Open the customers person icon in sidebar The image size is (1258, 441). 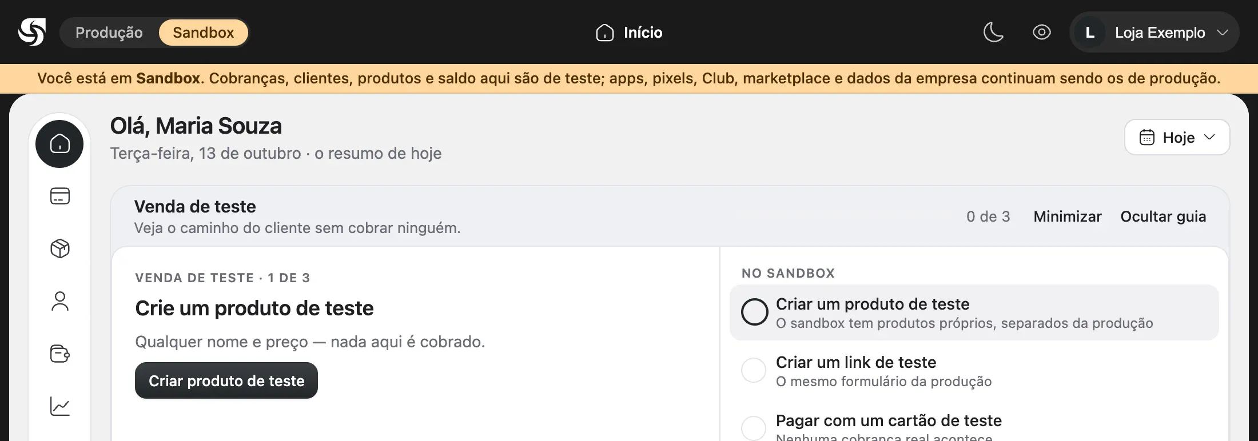(x=60, y=301)
